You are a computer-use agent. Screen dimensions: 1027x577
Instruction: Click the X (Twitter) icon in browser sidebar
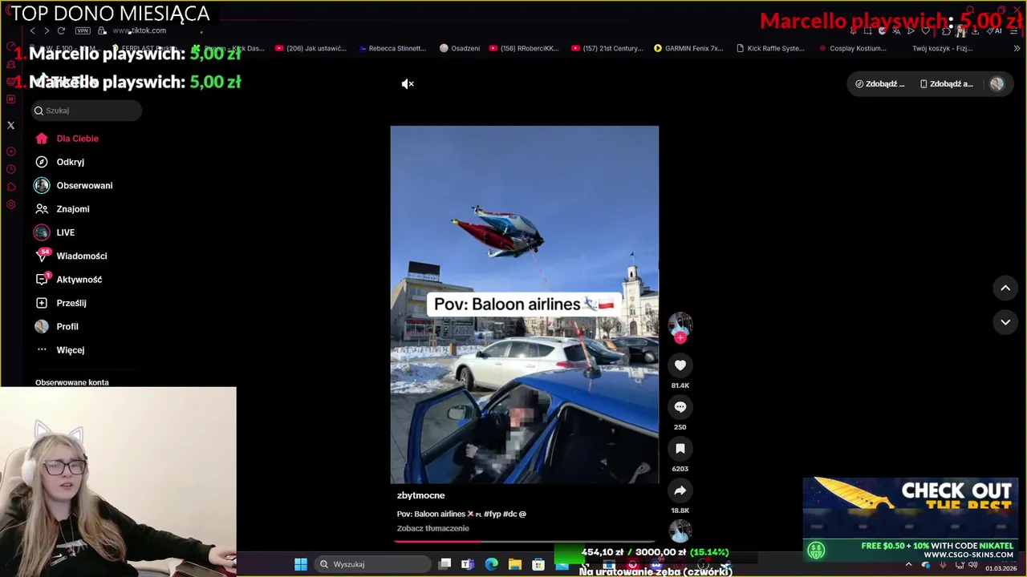[x=10, y=125]
